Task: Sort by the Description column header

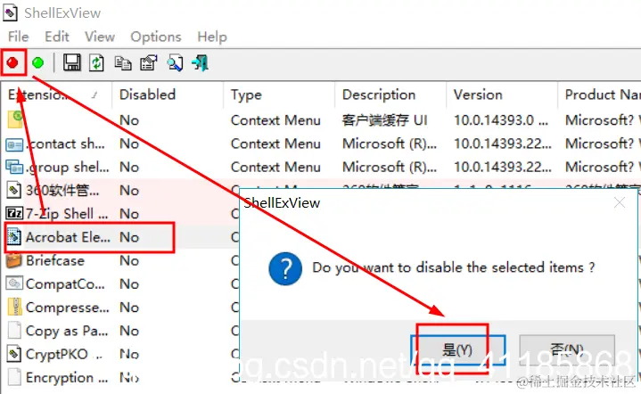Action: coord(390,94)
